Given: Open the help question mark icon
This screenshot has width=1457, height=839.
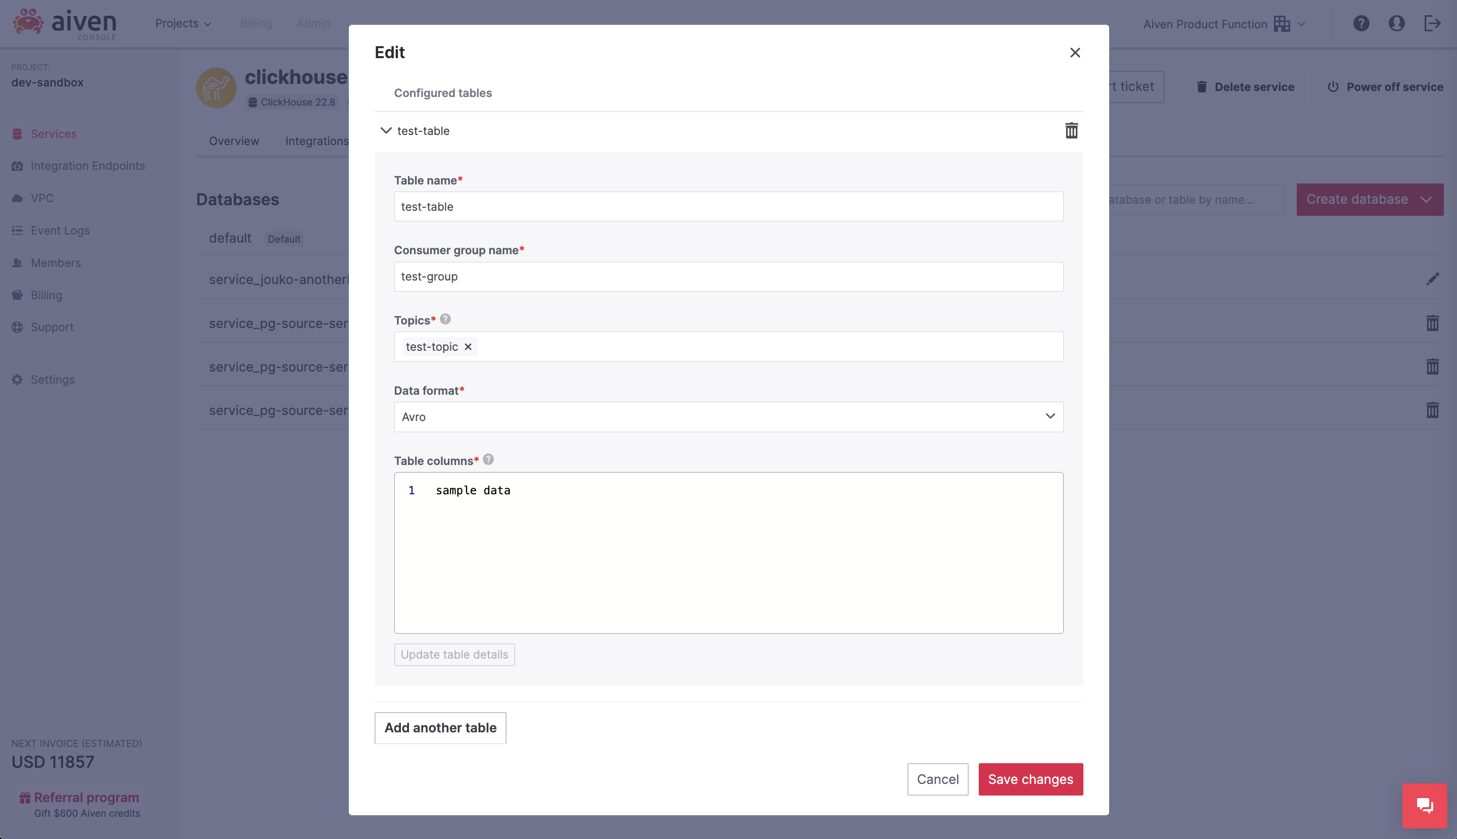Looking at the screenshot, I should pyautogui.click(x=1361, y=24).
